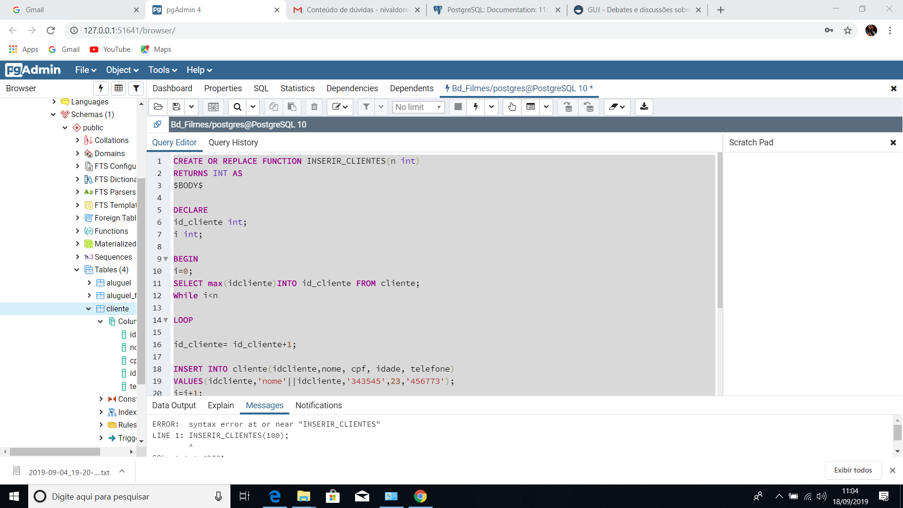Open Find in query editor
Viewport: 903px width, 508px height.
pos(238,107)
